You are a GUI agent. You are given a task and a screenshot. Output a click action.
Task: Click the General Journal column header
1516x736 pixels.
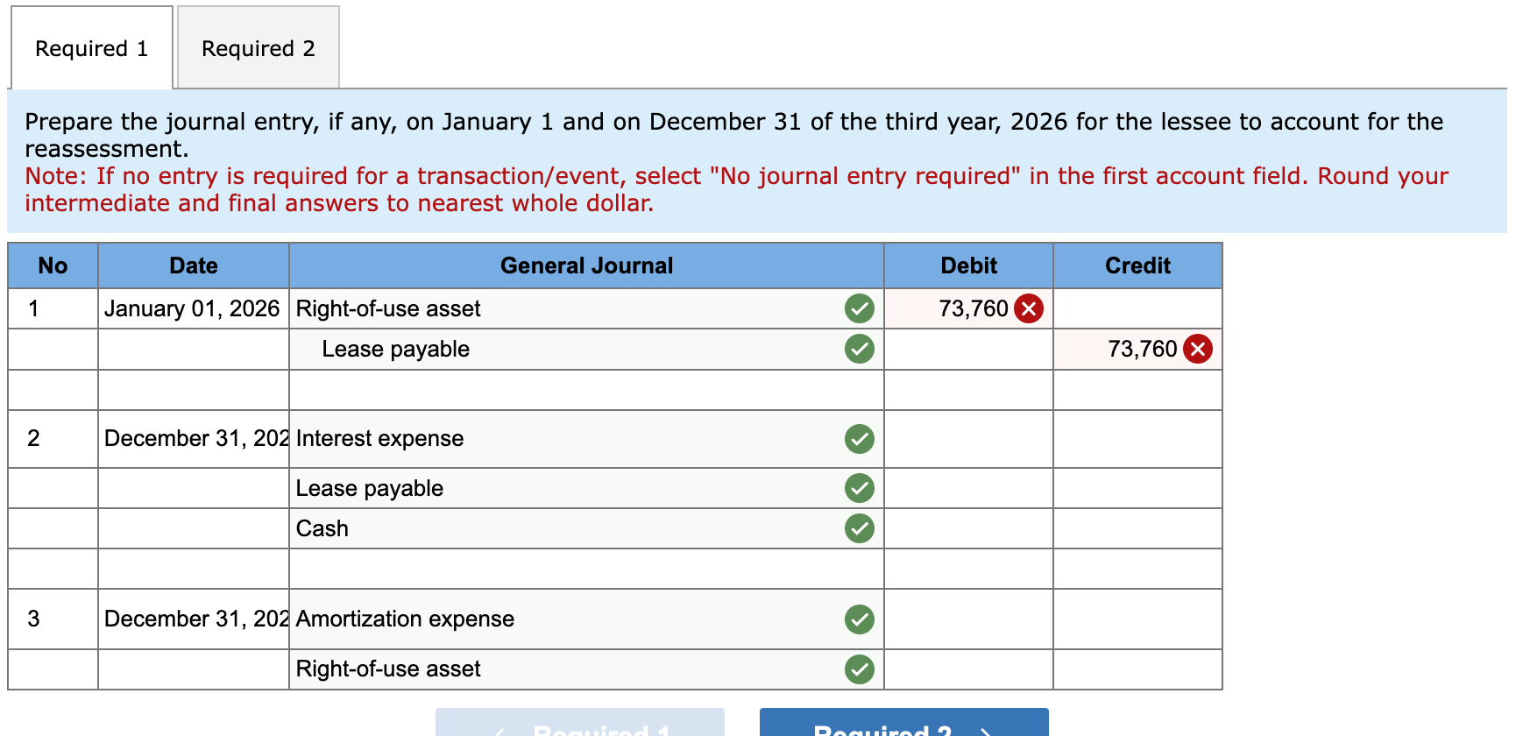click(586, 265)
